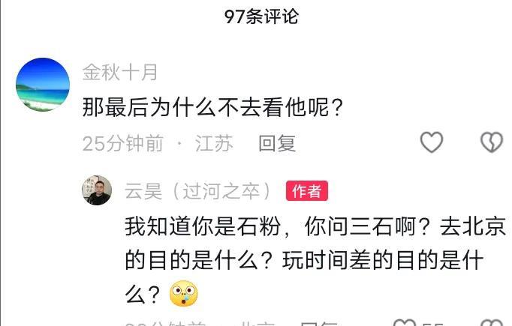Tap the 江苏 location label

coord(214,143)
